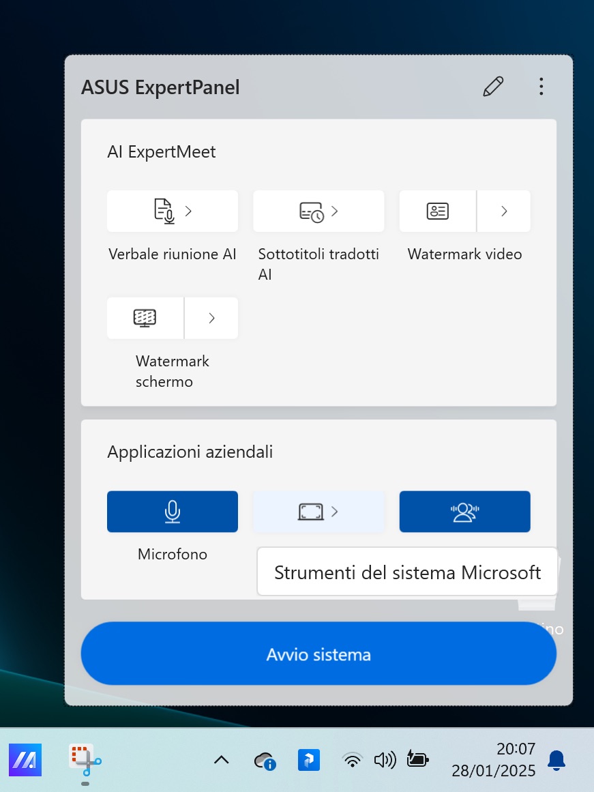Image resolution: width=594 pixels, height=792 pixels.
Task: Open Sottotitoli tradotti AI tile
Action: (x=318, y=211)
